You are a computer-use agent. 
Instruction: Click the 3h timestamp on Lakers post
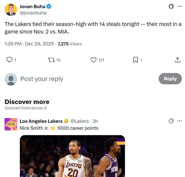point(95,121)
